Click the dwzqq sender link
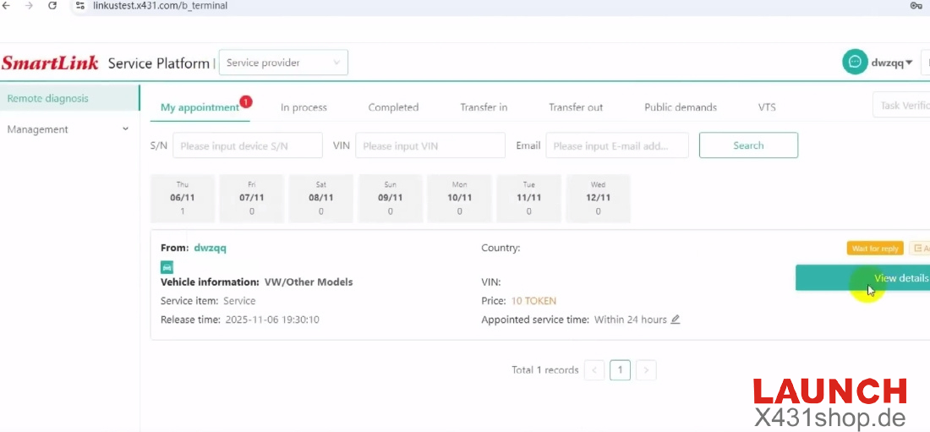The image size is (930, 432). [210, 248]
